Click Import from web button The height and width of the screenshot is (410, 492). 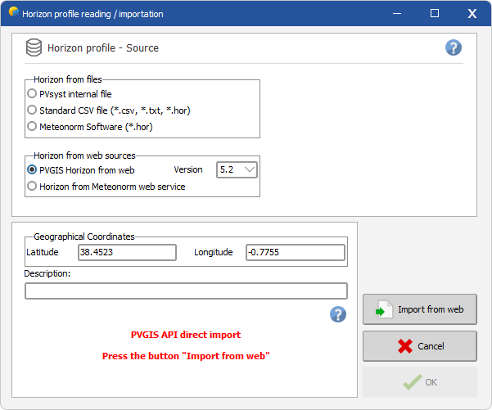pyautogui.click(x=419, y=309)
